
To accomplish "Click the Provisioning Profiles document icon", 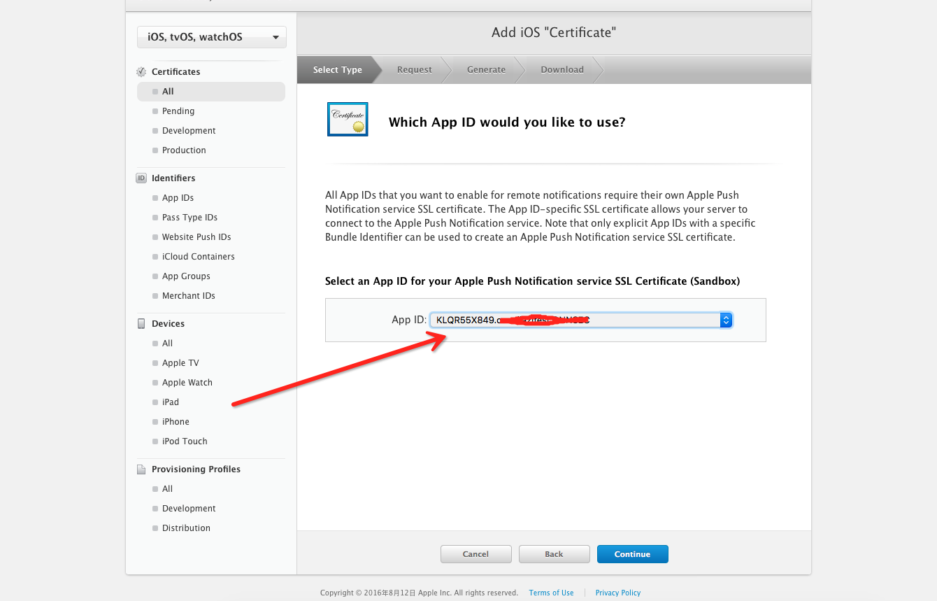I will pyautogui.click(x=141, y=469).
